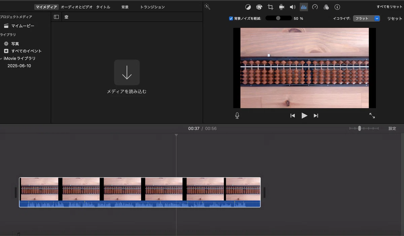Select the noise reduction and equalizer icon
Image resolution: width=404 pixels, height=236 pixels.
tap(304, 7)
